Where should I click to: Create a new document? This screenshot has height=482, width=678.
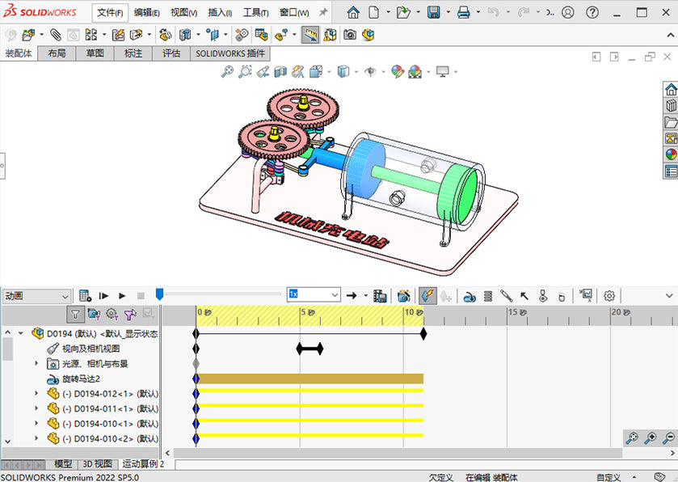pos(374,13)
